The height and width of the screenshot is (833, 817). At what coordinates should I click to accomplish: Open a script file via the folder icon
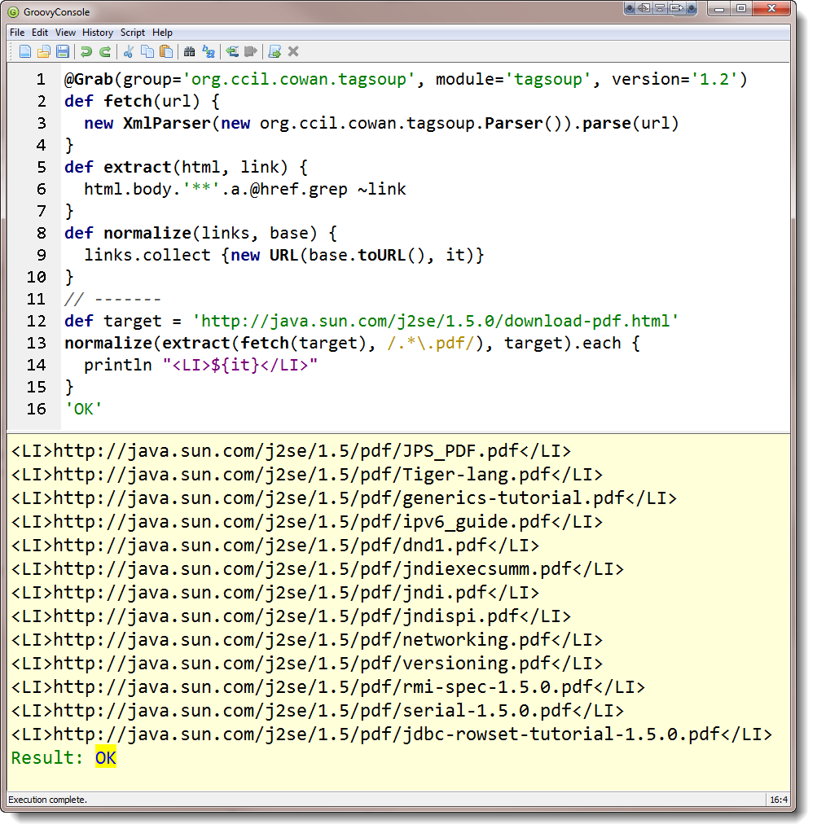[x=44, y=51]
